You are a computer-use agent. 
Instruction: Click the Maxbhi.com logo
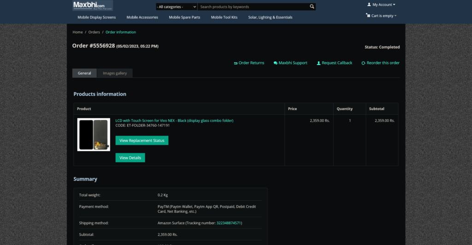[93, 6]
